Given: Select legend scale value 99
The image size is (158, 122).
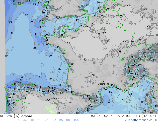Looking at the screenshot, I should (68, 120).
